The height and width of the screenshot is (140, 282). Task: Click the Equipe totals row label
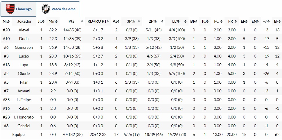[19, 135]
